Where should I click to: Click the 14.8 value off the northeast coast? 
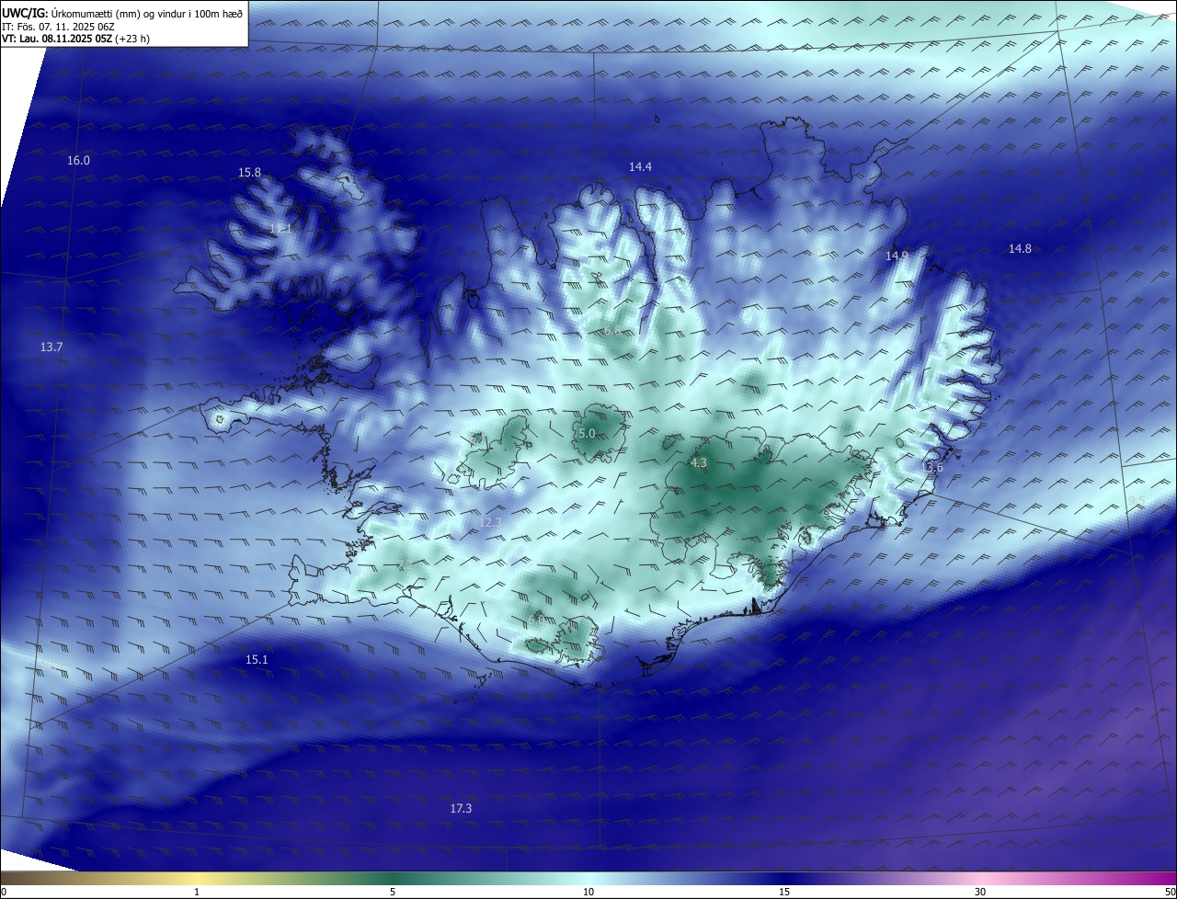1020,248
